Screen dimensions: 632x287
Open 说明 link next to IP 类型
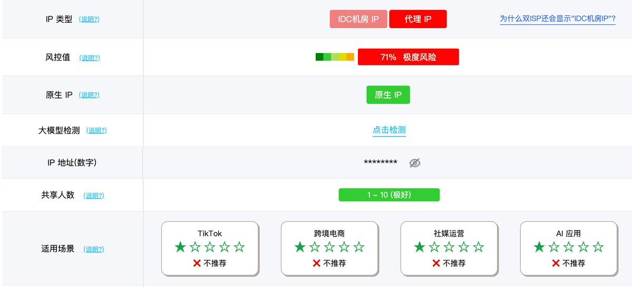point(89,19)
